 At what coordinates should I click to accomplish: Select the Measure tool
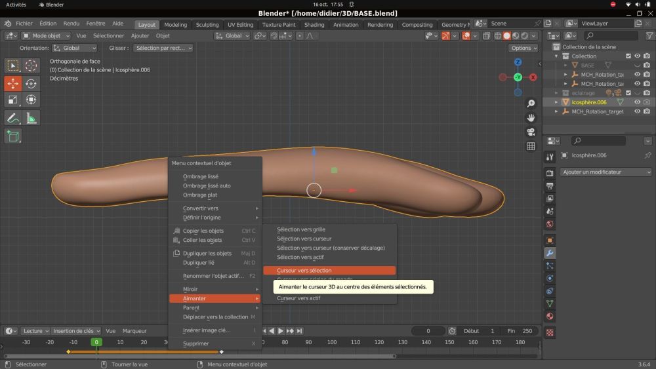(31, 118)
